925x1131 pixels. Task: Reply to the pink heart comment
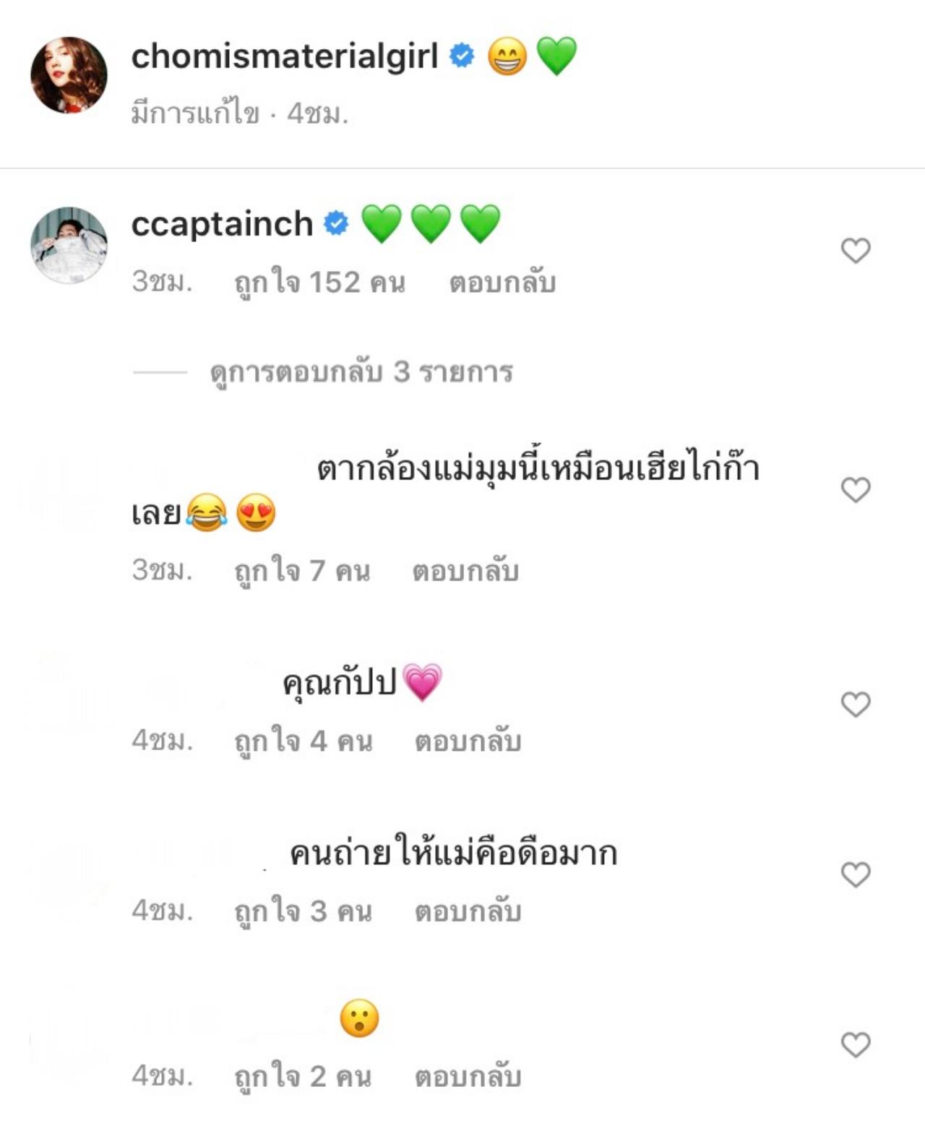coord(468,741)
